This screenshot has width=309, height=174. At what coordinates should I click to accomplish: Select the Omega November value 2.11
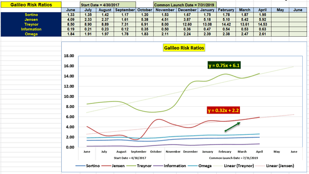[x=165, y=34]
